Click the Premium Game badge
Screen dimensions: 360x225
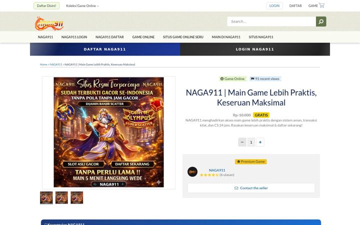coord(250,161)
